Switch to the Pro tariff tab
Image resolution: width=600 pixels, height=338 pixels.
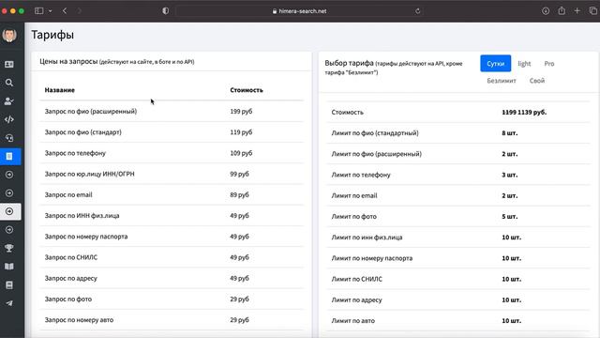point(549,64)
